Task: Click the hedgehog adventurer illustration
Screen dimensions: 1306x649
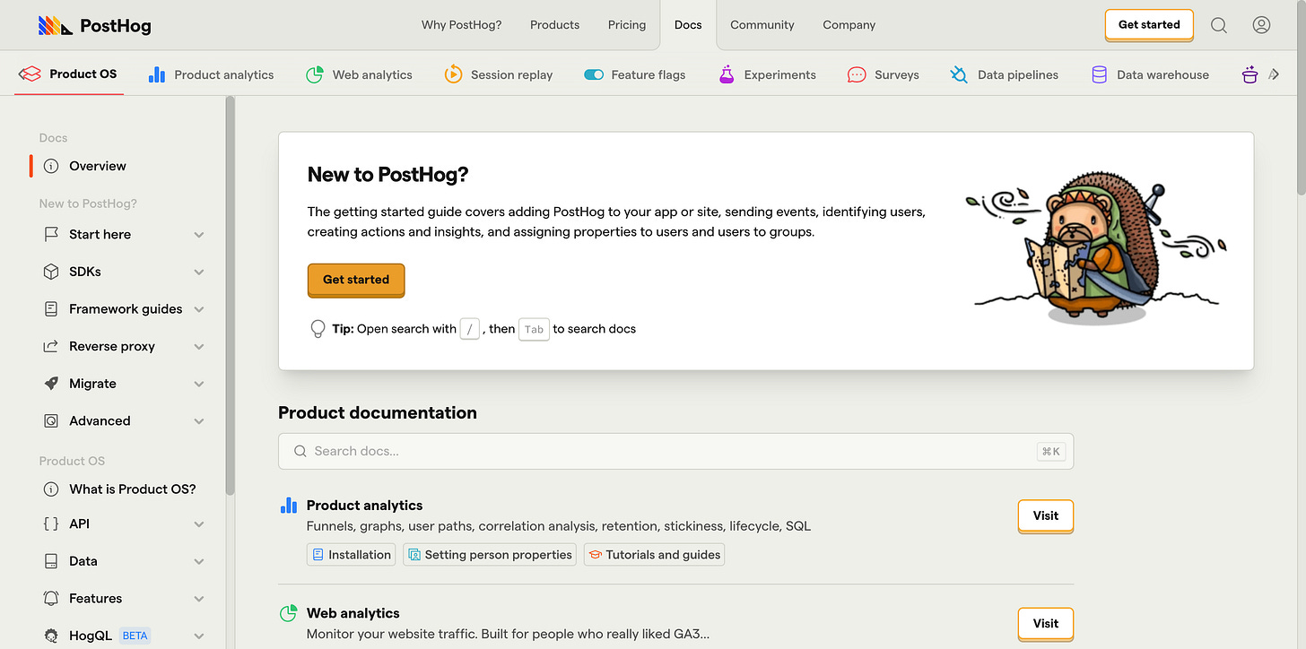Action: pos(1098,248)
